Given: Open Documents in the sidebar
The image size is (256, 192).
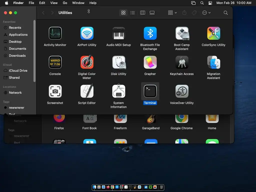Looking at the screenshot, I should tap(17, 49).
